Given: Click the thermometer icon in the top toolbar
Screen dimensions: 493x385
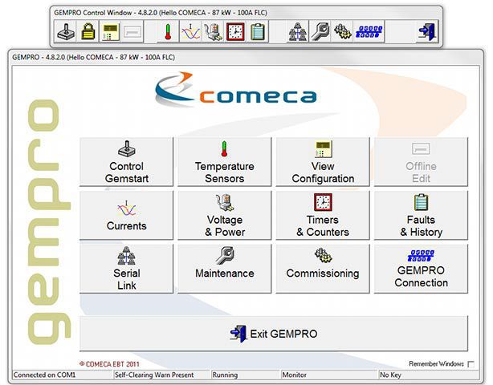Looking at the screenshot, I should (x=169, y=31).
